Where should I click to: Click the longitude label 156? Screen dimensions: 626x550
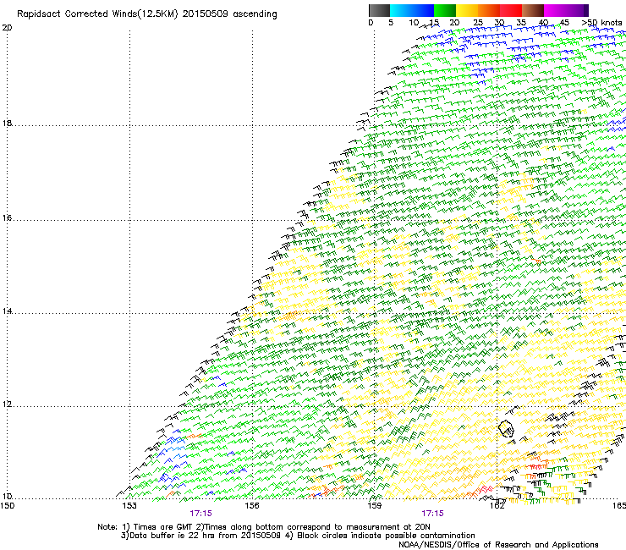pos(252,506)
